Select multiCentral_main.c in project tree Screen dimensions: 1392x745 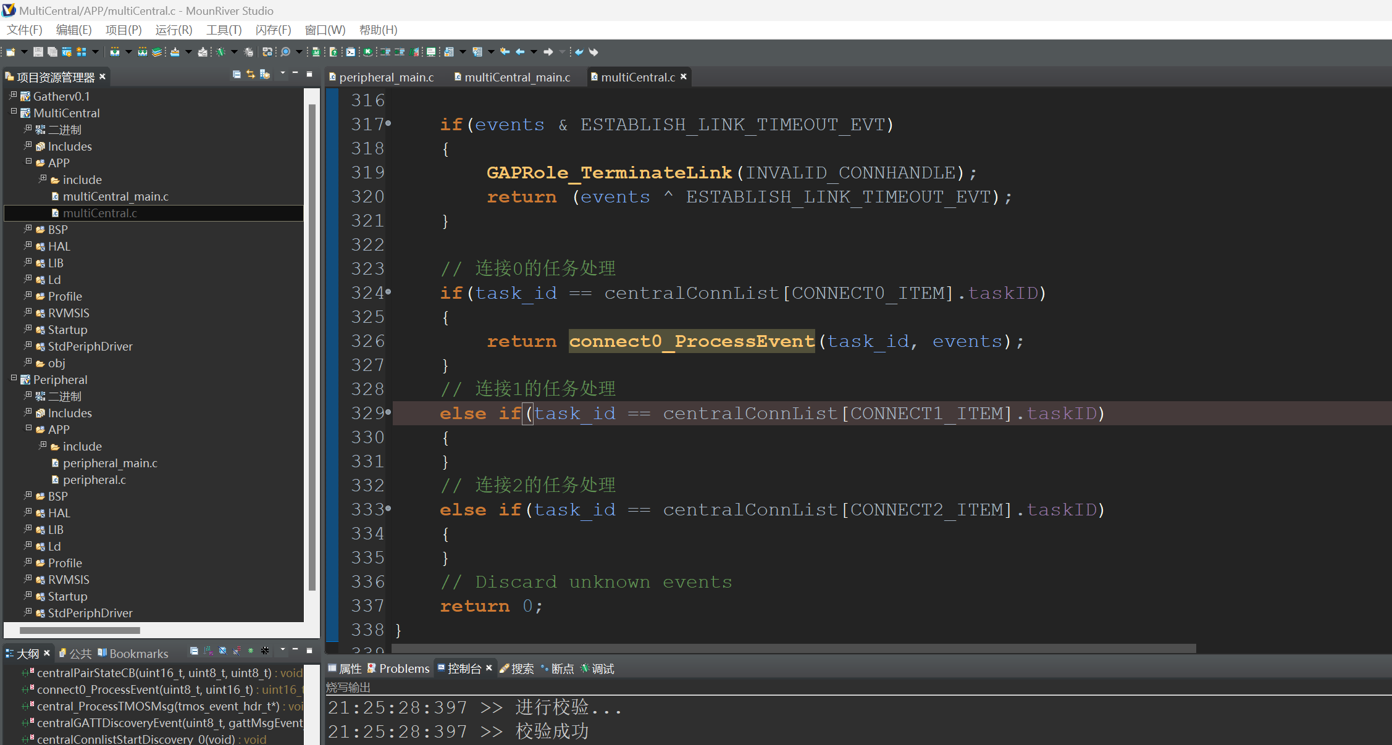point(115,196)
